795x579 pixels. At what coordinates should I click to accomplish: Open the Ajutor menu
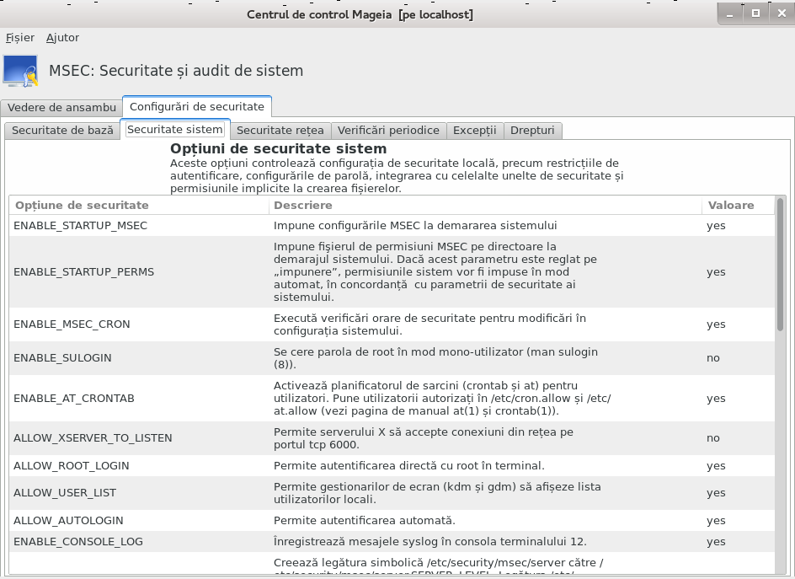point(62,38)
